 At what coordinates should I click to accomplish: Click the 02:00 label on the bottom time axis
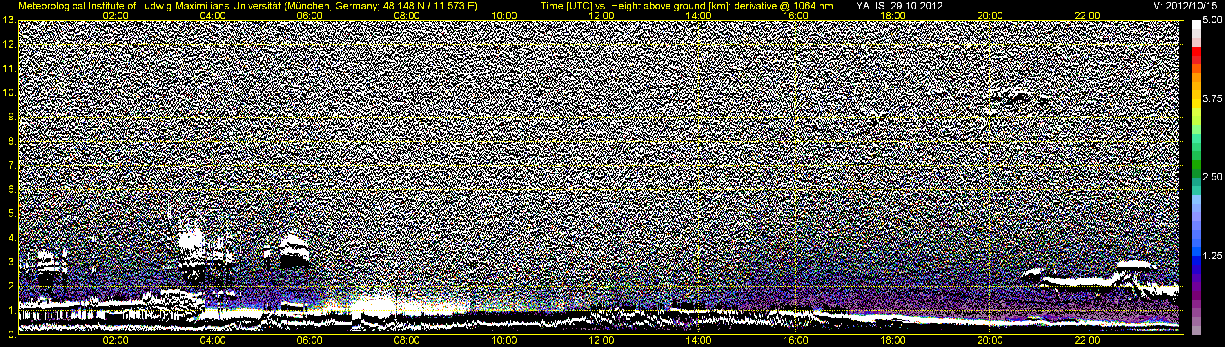116,340
